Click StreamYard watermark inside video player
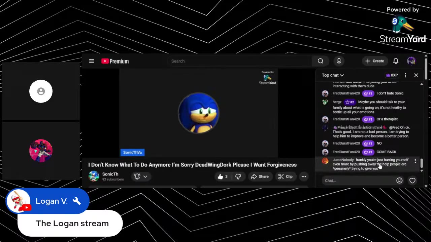Image resolution: width=431 pixels, height=242 pixels. (268, 78)
